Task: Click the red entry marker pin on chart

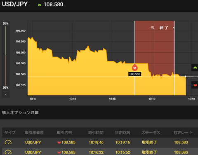Action: 135,68
